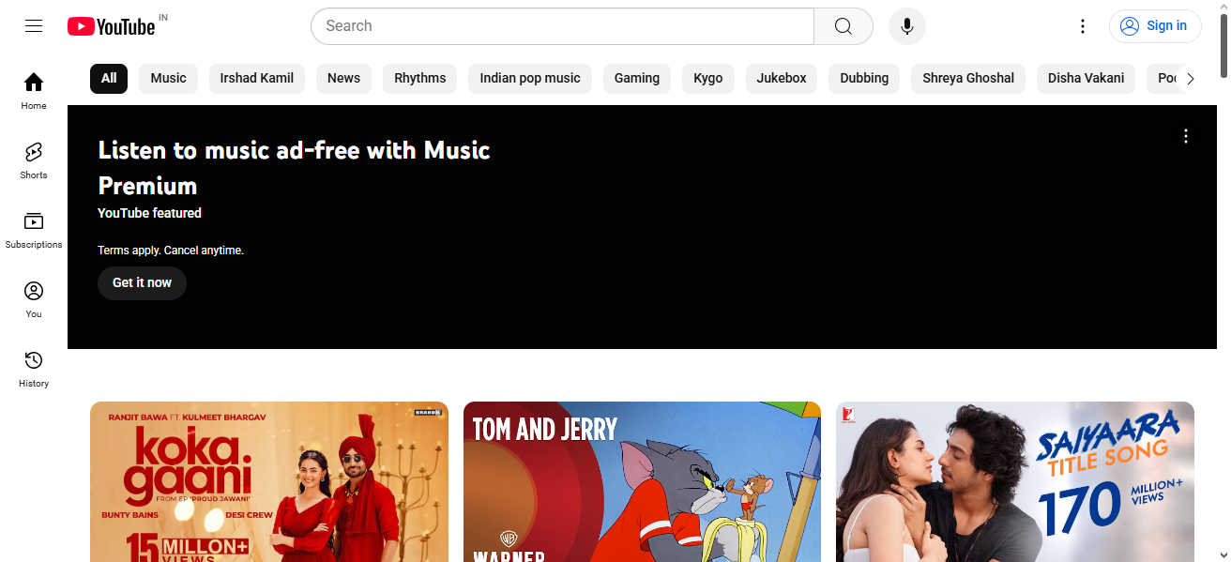Open the Saiyaara Title Song thumbnail
Viewport: 1231px width, 562px height.
coord(1015,482)
